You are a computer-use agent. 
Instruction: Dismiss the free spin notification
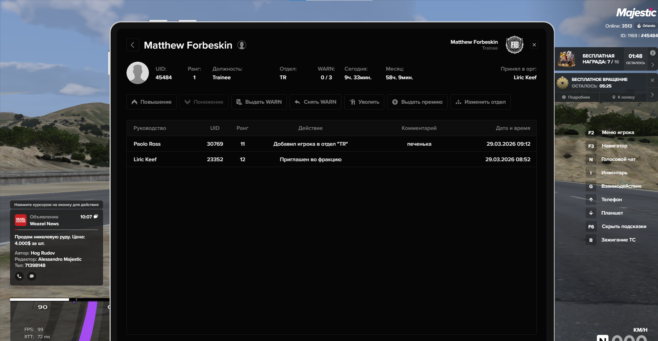click(x=652, y=80)
